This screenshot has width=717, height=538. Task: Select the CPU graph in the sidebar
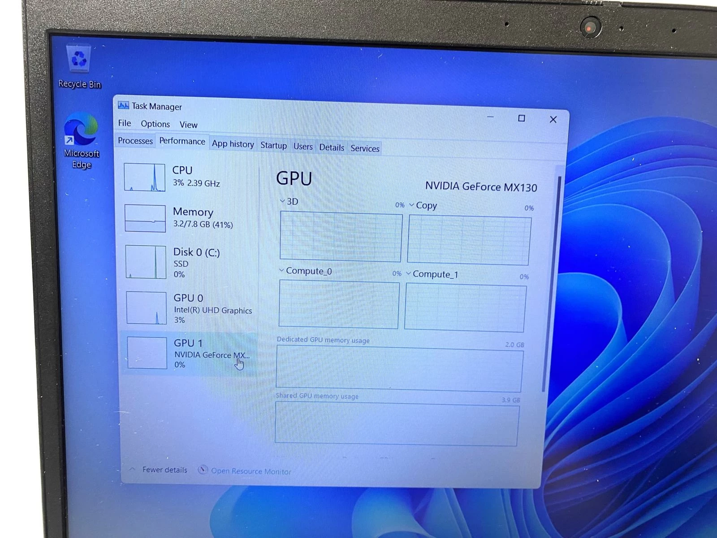point(179,177)
